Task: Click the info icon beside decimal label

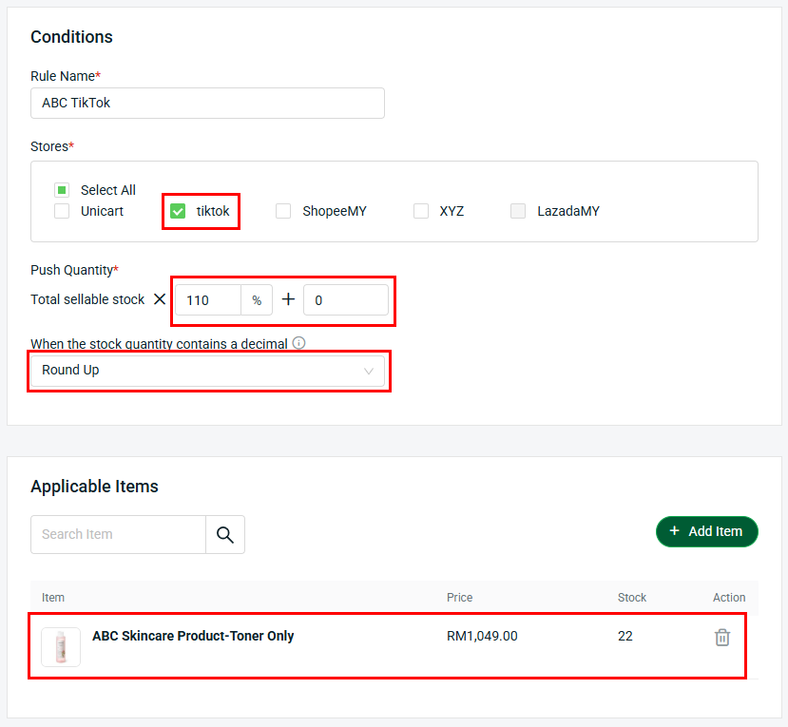Action: pos(299,343)
